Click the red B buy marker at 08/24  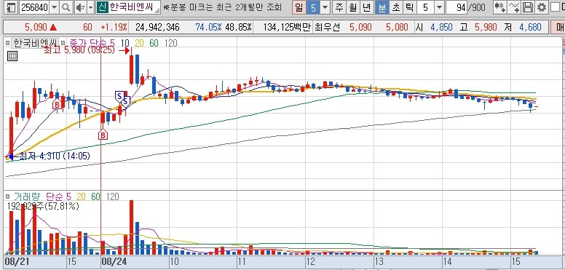[x=103, y=135]
